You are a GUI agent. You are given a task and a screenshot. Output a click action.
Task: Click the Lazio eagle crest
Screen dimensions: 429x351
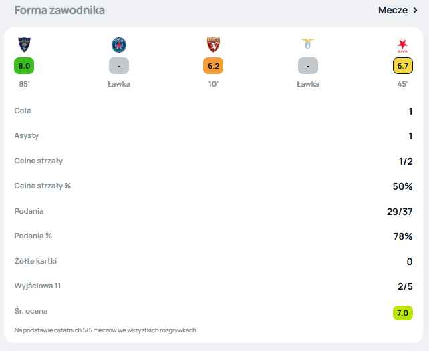pyautogui.click(x=308, y=45)
